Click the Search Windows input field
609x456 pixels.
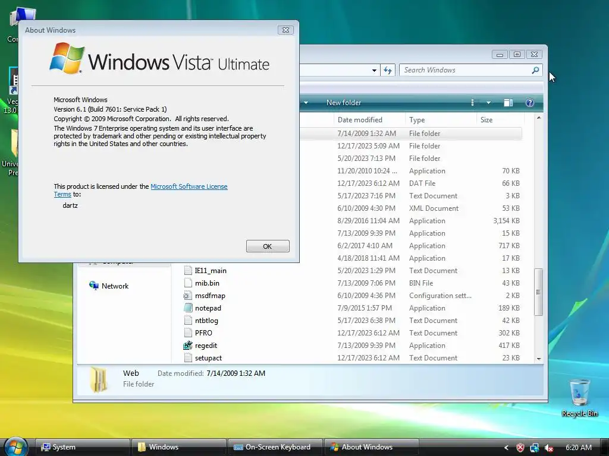[x=465, y=70]
